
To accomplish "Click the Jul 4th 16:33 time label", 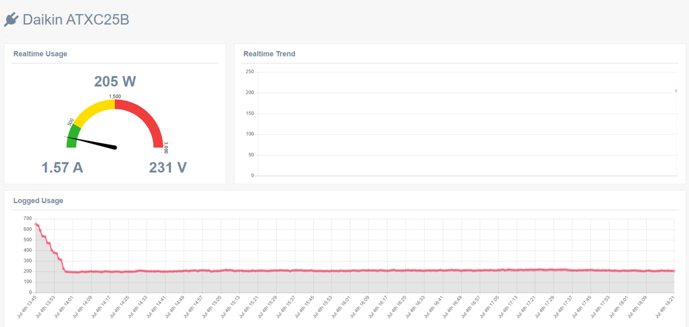I will 415,307.
